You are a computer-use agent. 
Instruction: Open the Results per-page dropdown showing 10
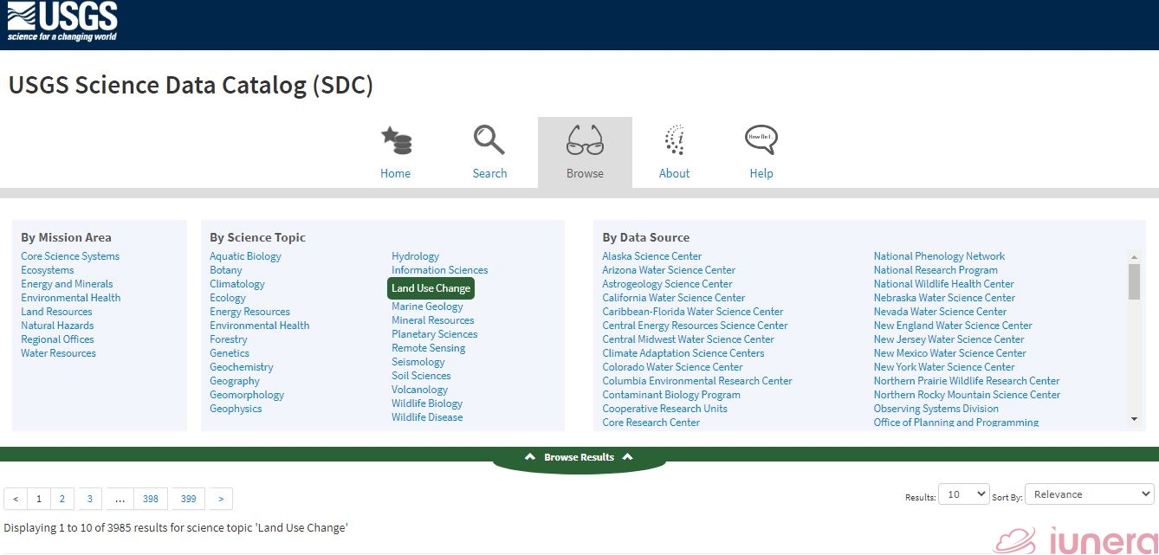(963, 494)
